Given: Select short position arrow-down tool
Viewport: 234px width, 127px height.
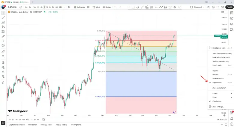Looking at the screenshot, I should click(179, 7).
